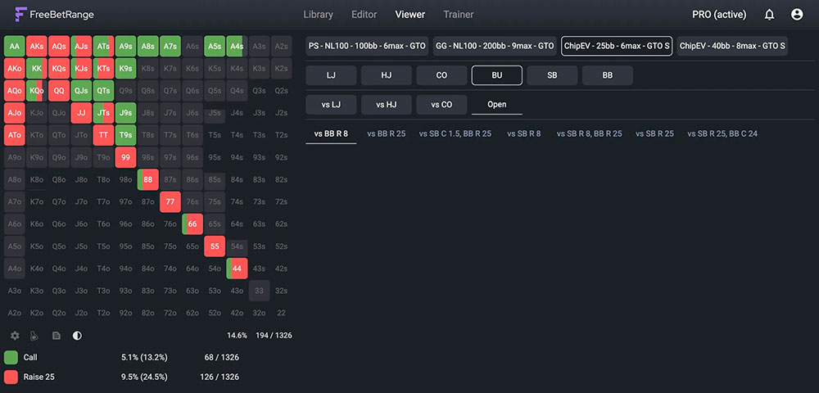Choose the BB position button
This screenshot has width=819, height=393.
point(608,75)
